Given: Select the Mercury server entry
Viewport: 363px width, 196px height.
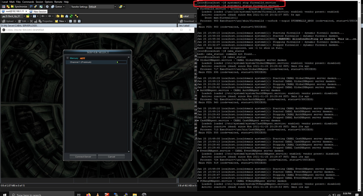Looking at the screenshot, I should [x=74, y=58].
